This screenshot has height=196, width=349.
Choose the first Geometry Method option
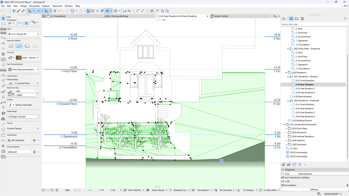pos(11,46)
